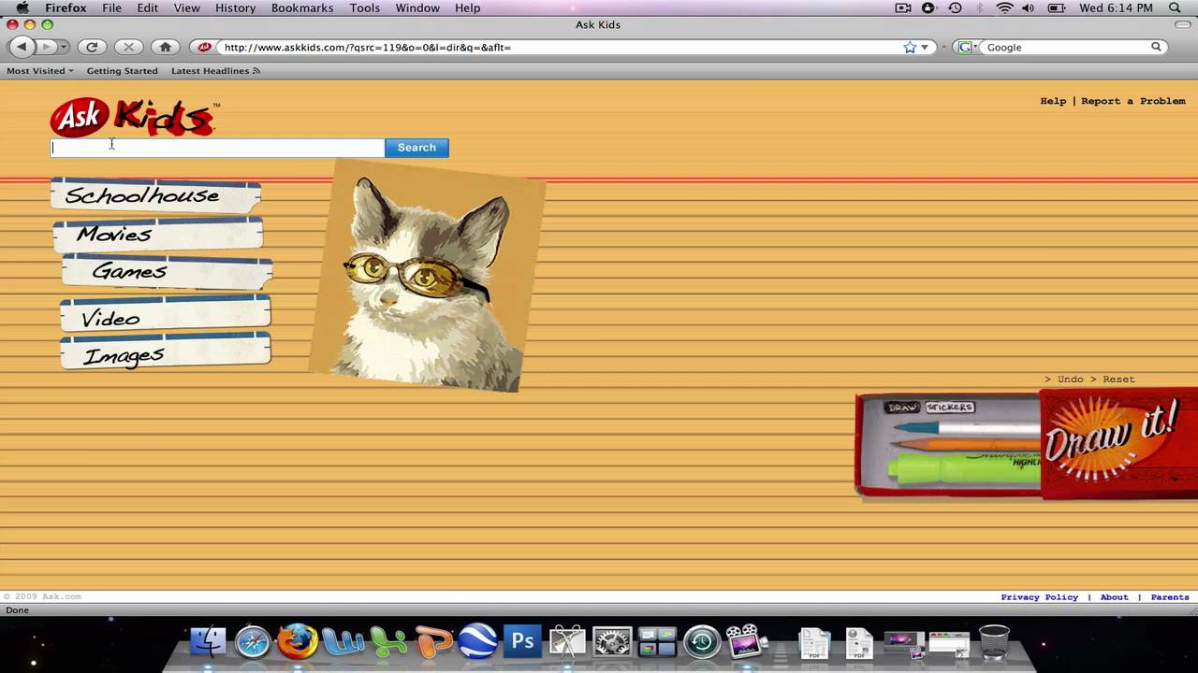Open the View menu
The width and height of the screenshot is (1198, 673).
pyautogui.click(x=187, y=8)
